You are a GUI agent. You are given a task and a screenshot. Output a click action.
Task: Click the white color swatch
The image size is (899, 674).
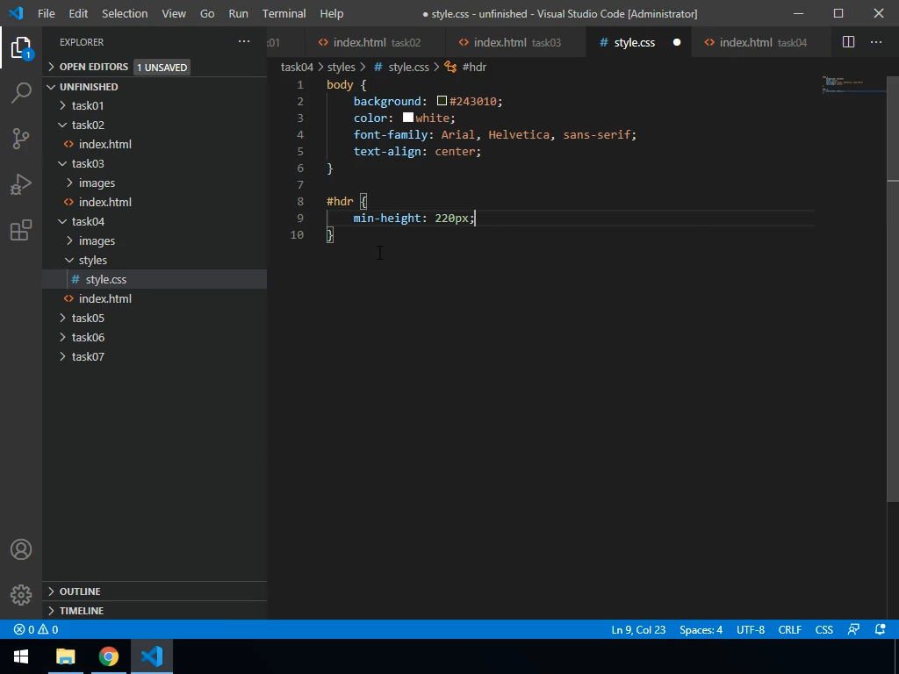tap(408, 118)
